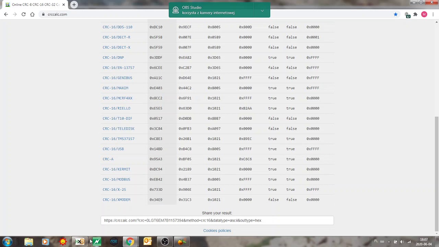The height and width of the screenshot is (247, 439).
Task: Open the CRC-16/TMS37157 link
Action: (118, 139)
